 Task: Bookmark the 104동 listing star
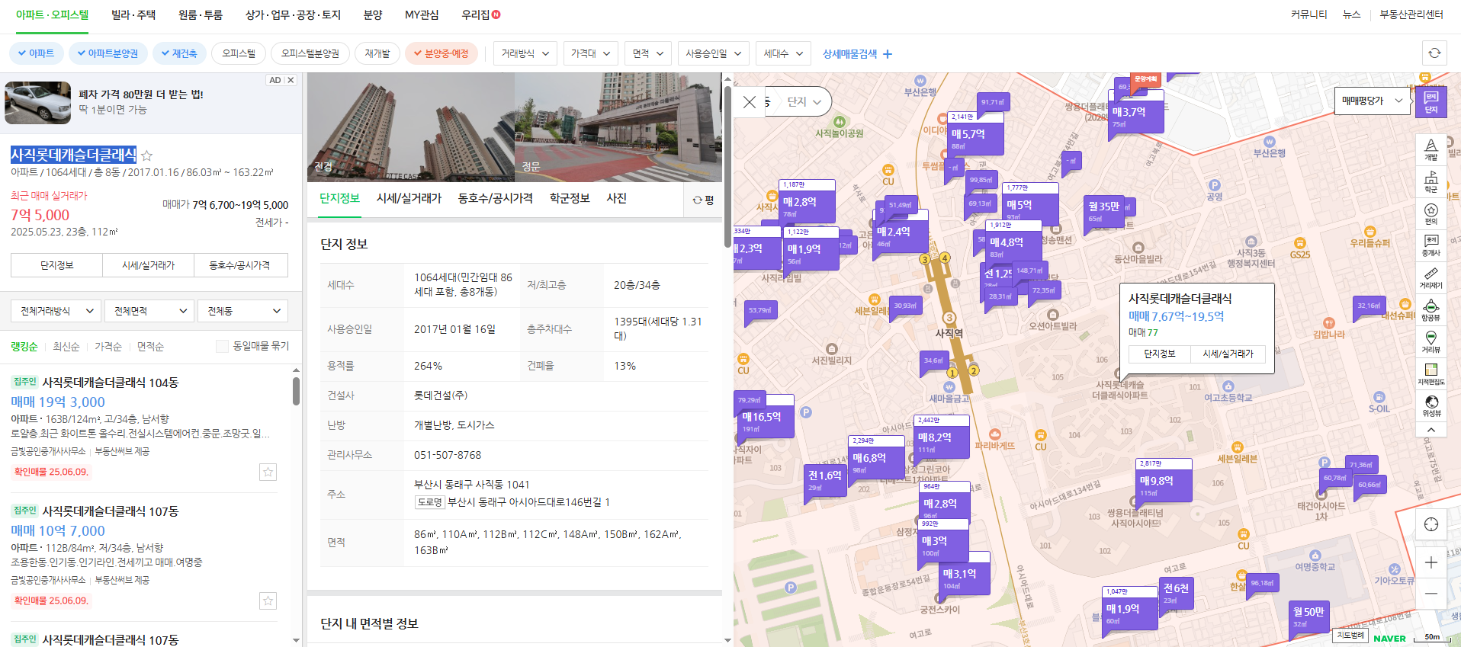click(x=268, y=472)
